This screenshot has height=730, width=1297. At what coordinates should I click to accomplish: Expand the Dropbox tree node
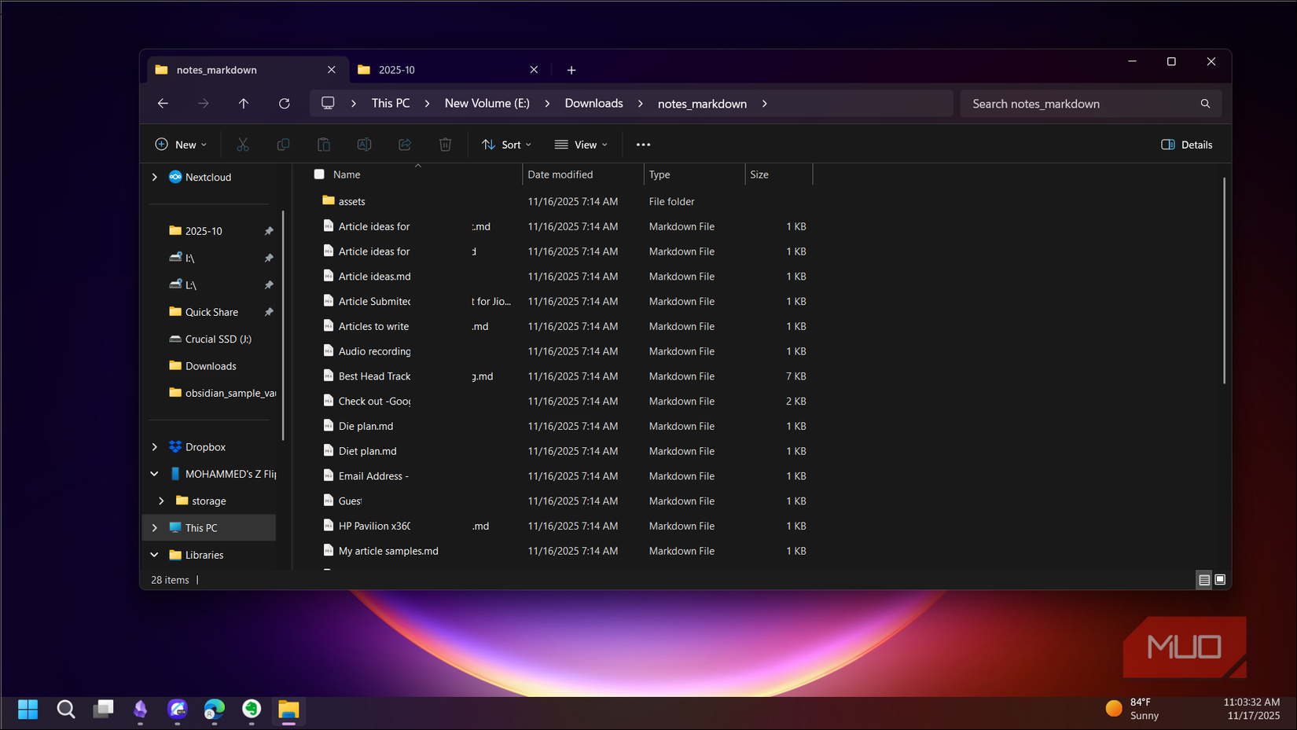[x=155, y=447]
